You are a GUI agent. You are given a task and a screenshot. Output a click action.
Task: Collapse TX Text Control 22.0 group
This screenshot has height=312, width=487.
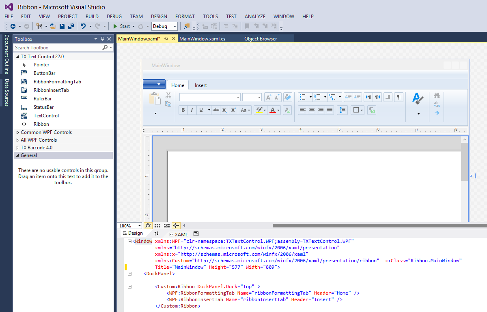17,57
